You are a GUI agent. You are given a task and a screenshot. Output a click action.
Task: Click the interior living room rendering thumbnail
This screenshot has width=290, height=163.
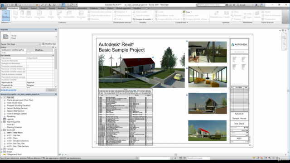pyautogui.click(x=208, y=77)
